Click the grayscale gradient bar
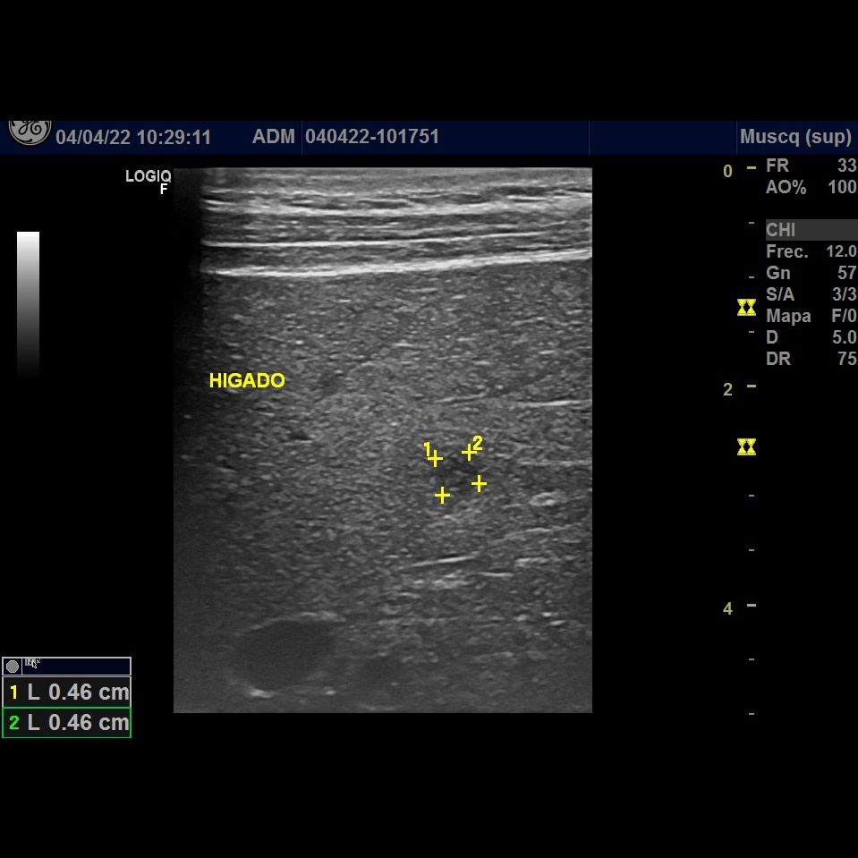858x858 pixels. (28, 304)
